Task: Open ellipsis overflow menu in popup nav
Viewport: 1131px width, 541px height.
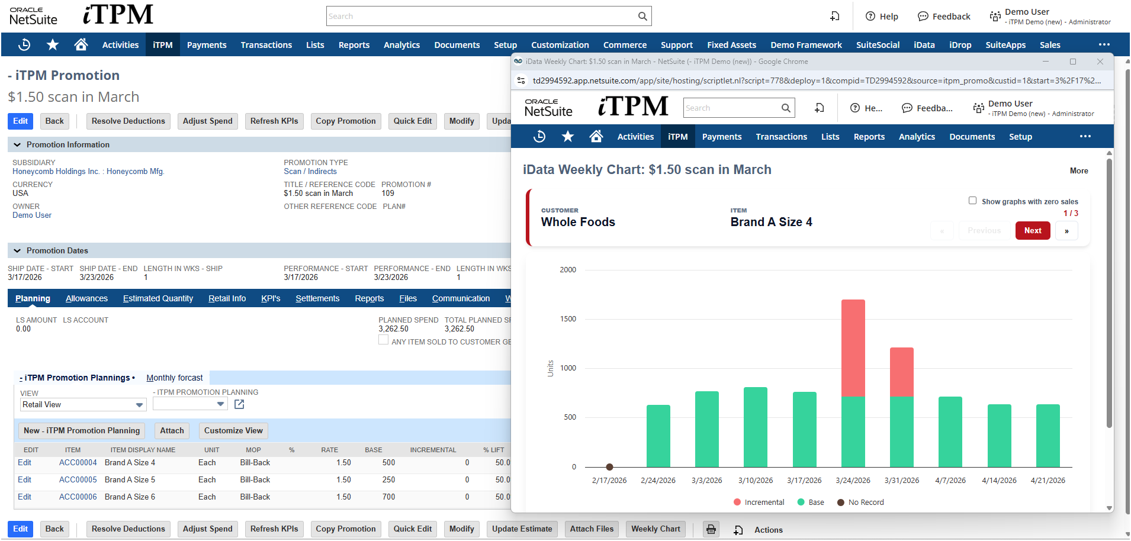Action: 1085,137
